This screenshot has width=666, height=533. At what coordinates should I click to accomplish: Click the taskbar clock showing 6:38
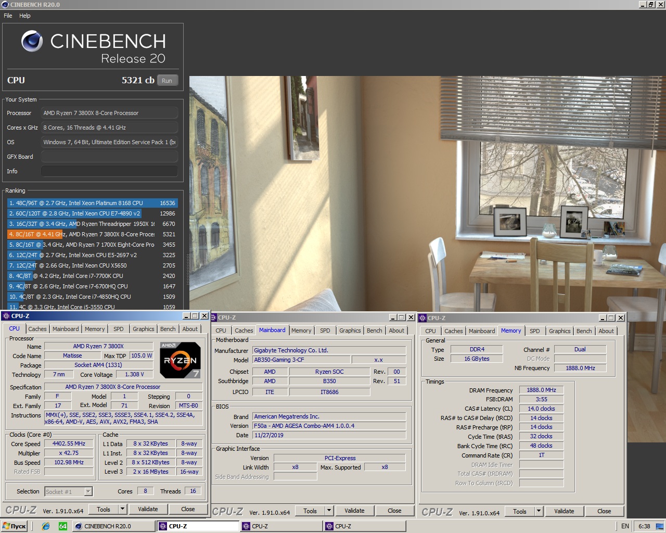click(x=644, y=526)
